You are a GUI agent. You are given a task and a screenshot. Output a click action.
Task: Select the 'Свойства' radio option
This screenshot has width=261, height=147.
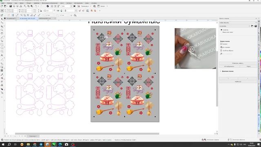pyautogui.click(x=221, y=30)
